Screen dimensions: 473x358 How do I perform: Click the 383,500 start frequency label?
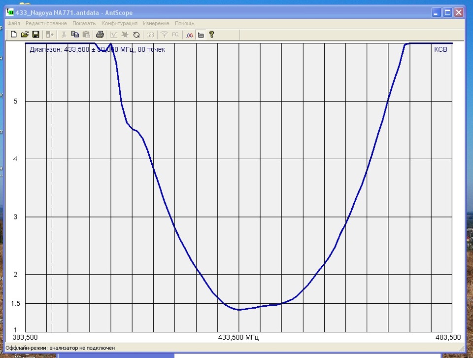point(25,337)
